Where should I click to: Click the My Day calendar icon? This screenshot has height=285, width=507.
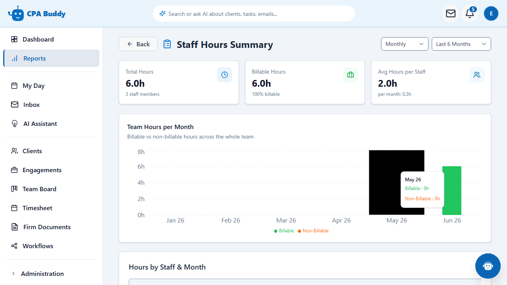pyautogui.click(x=14, y=85)
